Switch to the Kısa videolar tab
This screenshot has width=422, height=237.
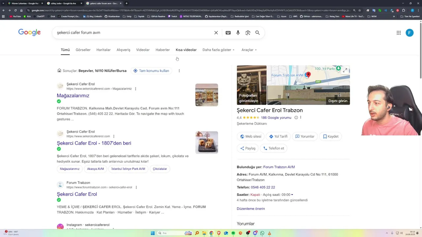(x=186, y=50)
